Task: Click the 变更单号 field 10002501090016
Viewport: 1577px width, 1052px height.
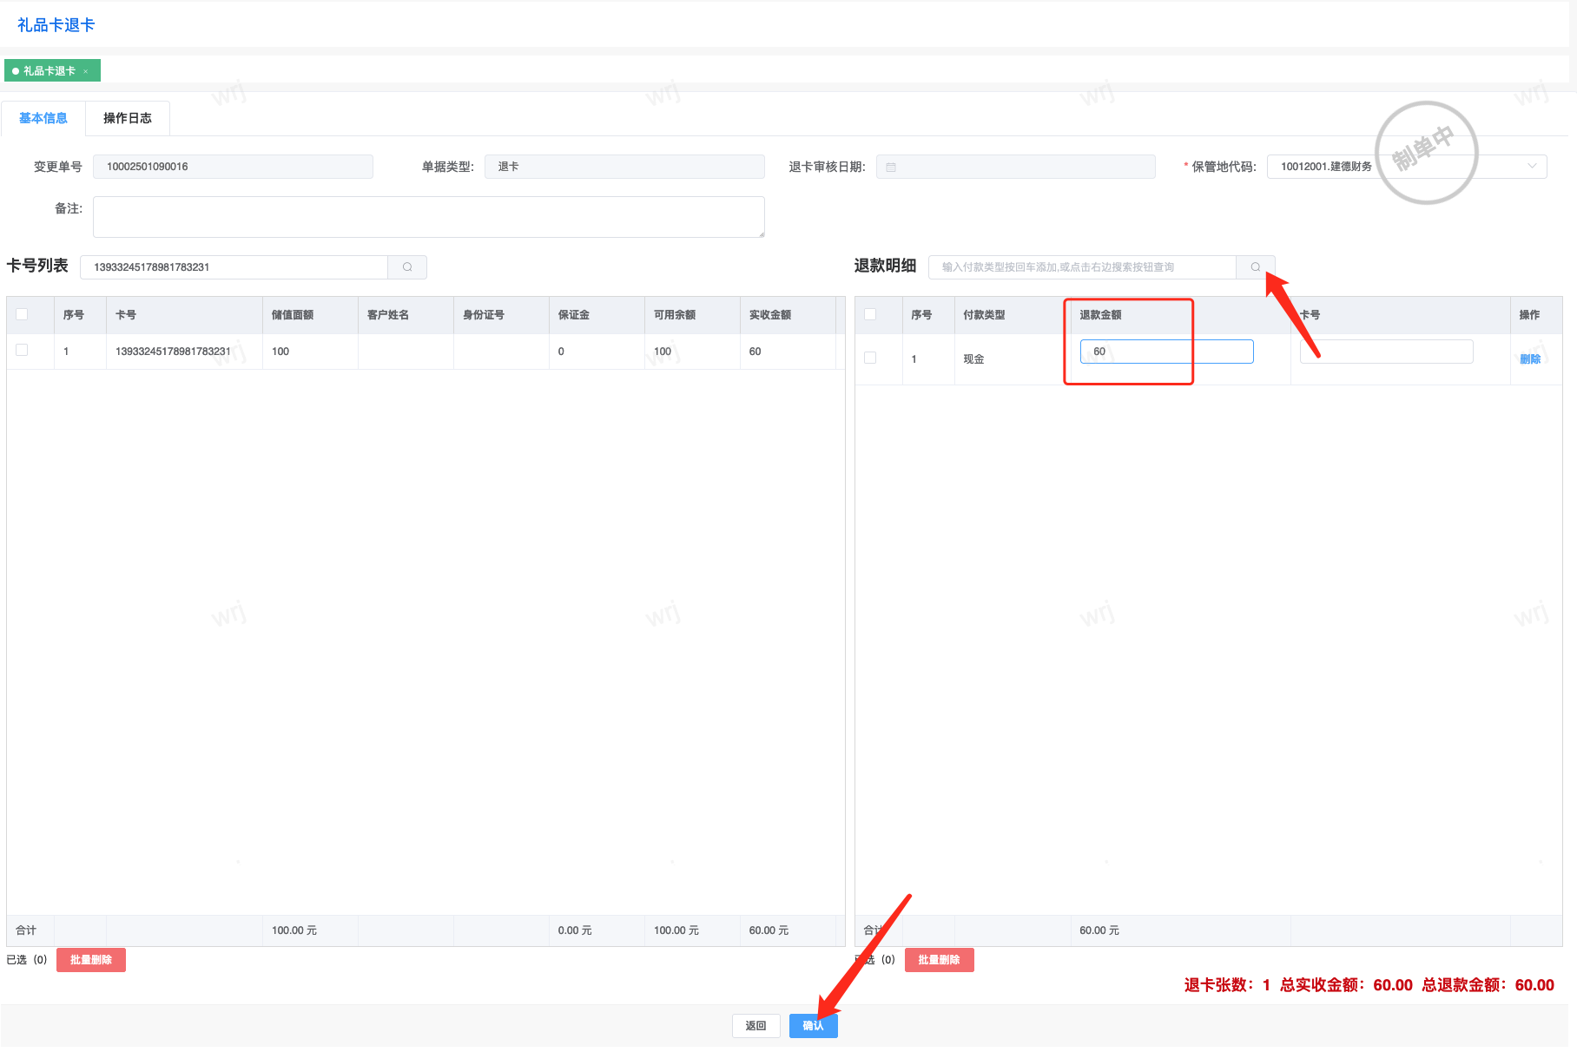Action: point(234,167)
